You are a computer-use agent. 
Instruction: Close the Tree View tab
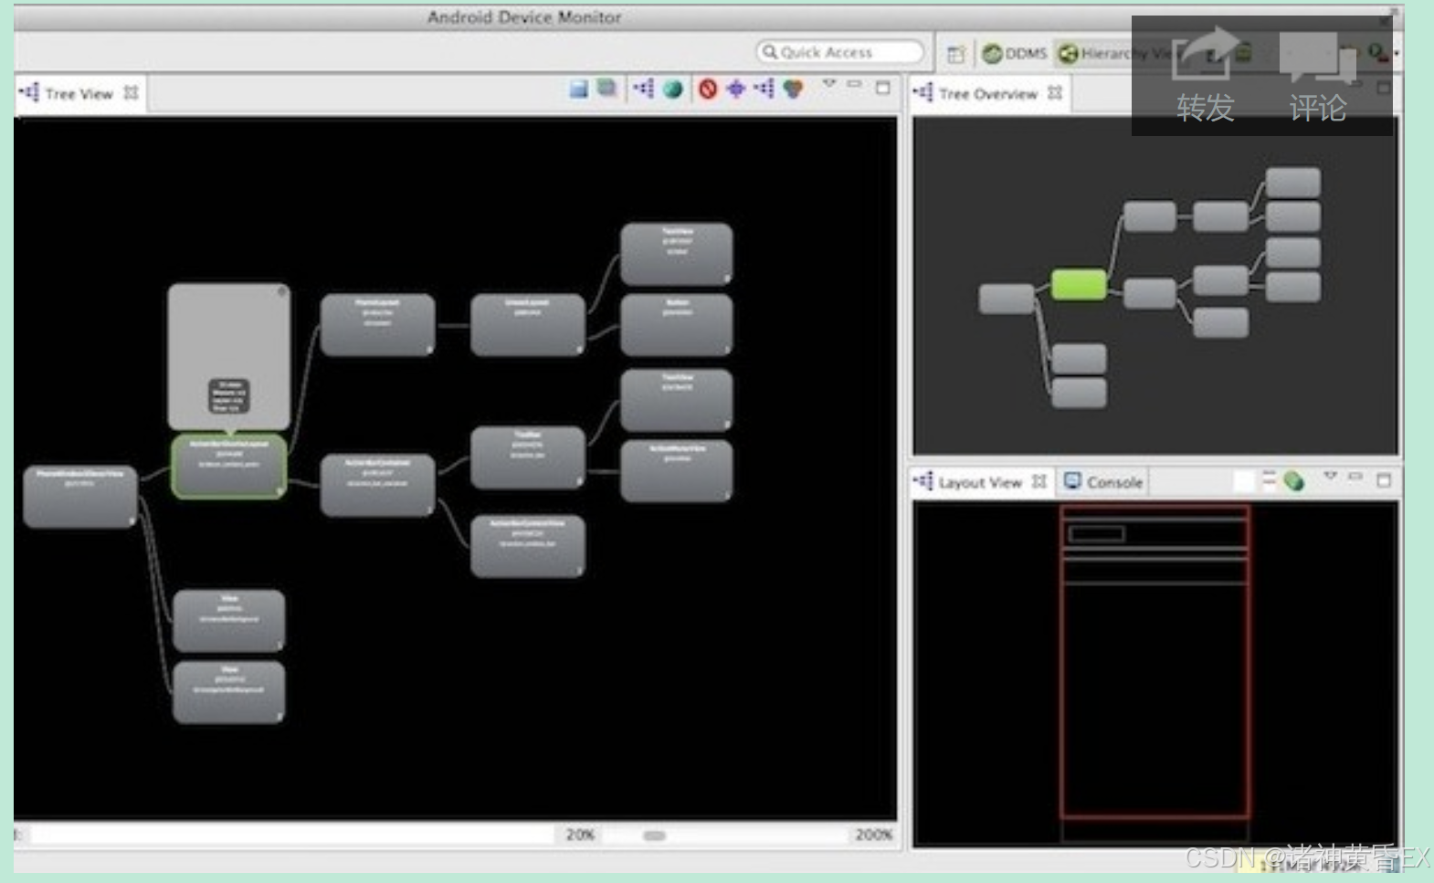click(x=132, y=92)
